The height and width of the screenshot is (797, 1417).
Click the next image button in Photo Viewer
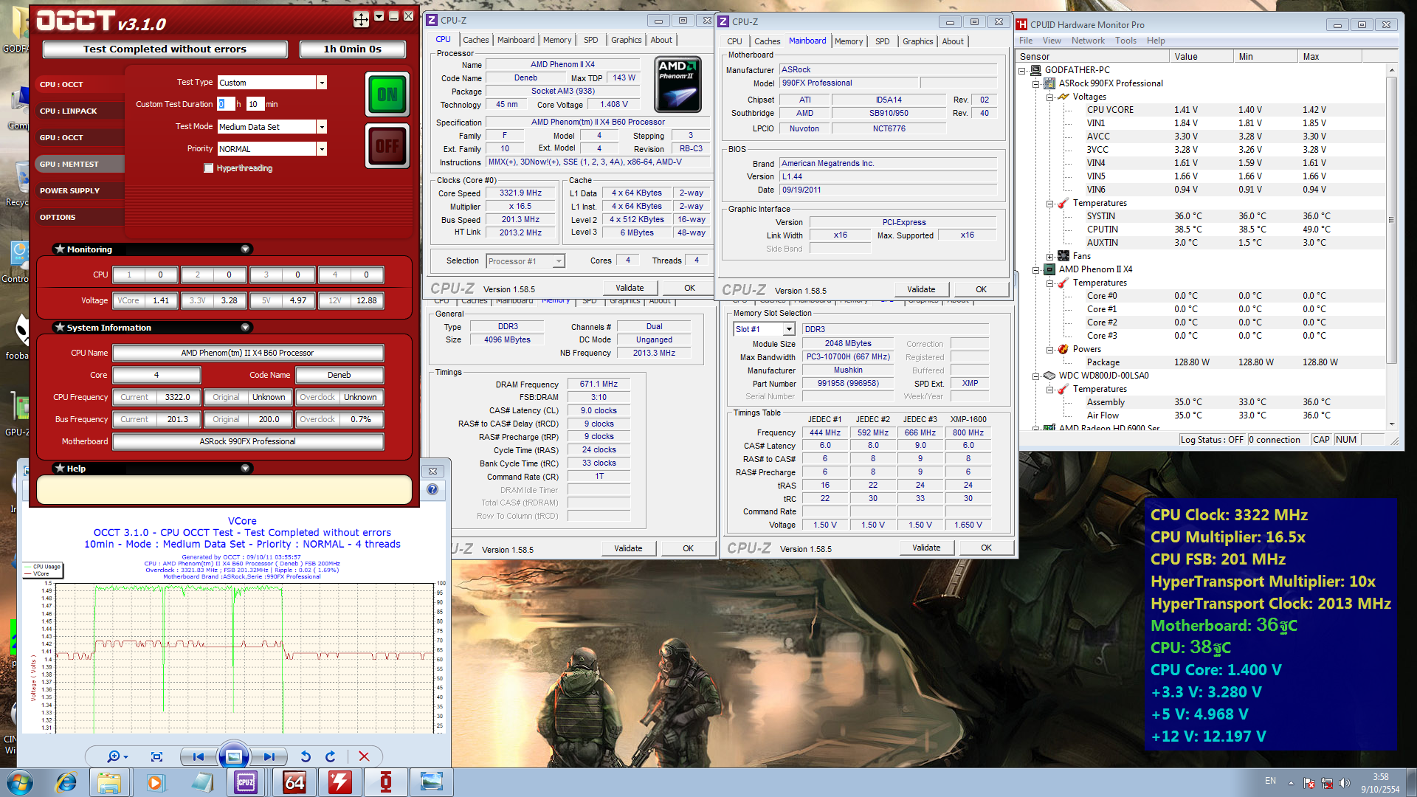click(269, 756)
